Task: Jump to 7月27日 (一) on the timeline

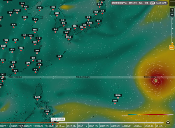Action: (x=5, y=126)
